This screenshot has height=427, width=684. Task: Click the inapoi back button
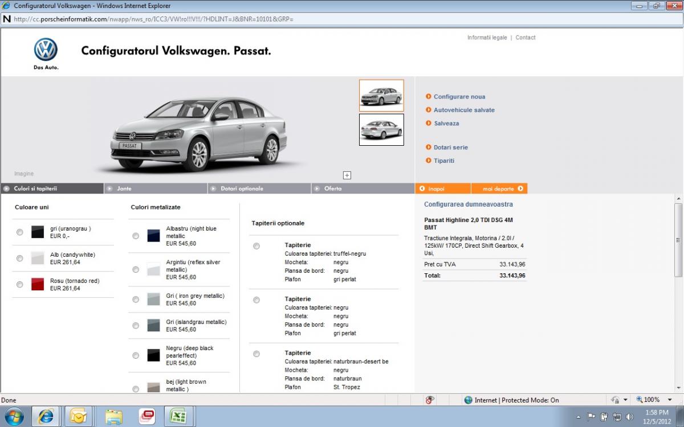[443, 188]
